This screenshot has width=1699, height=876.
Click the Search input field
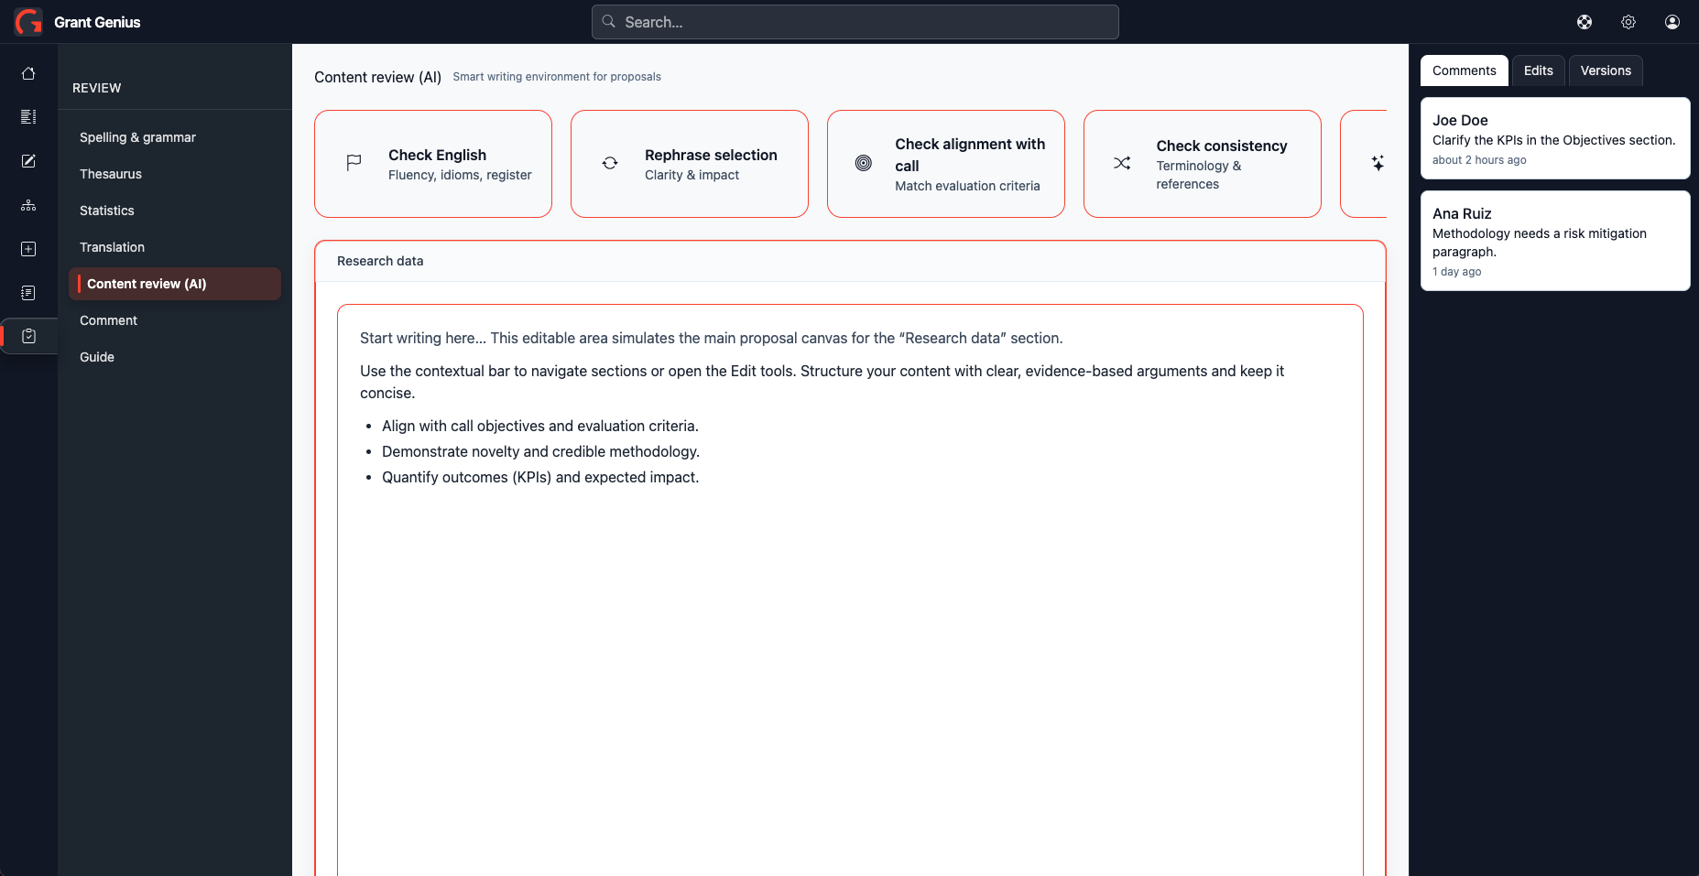pos(855,22)
